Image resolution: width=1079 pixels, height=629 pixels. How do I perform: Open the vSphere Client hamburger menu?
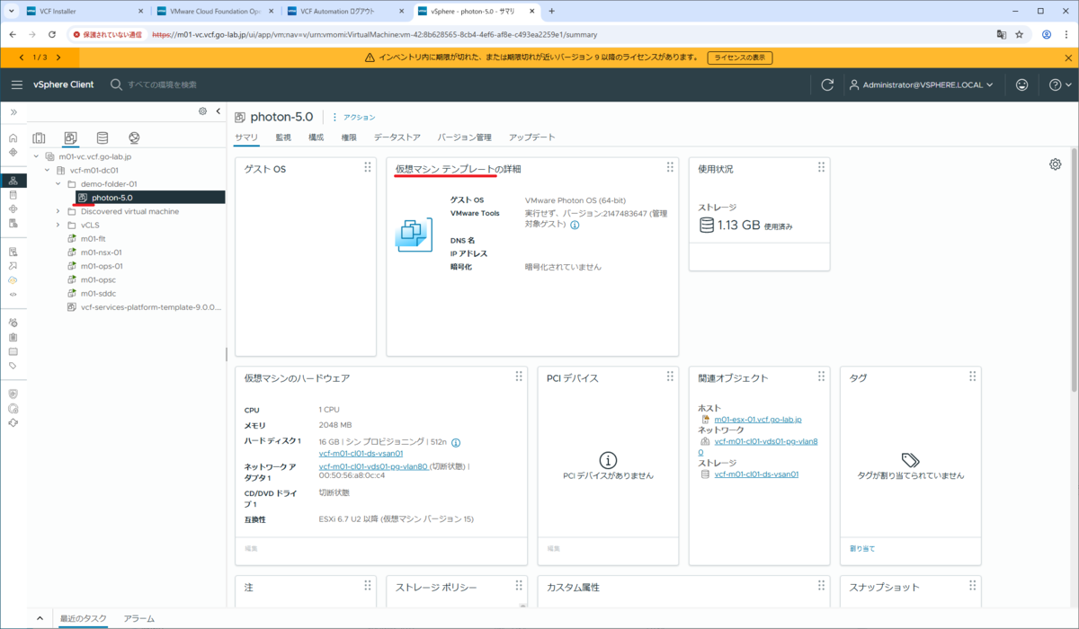click(x=16, y=84)
